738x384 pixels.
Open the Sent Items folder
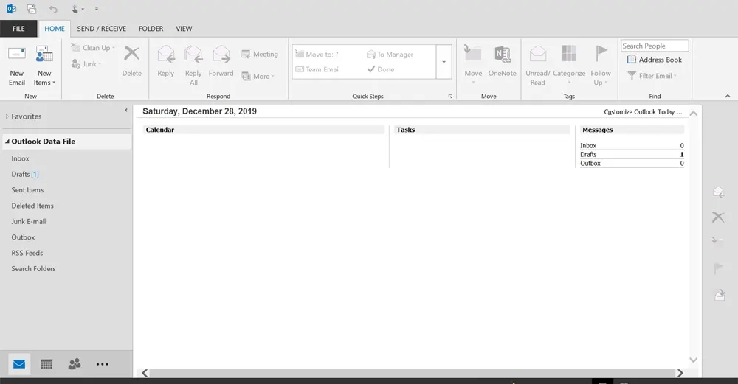coord(27,190)
